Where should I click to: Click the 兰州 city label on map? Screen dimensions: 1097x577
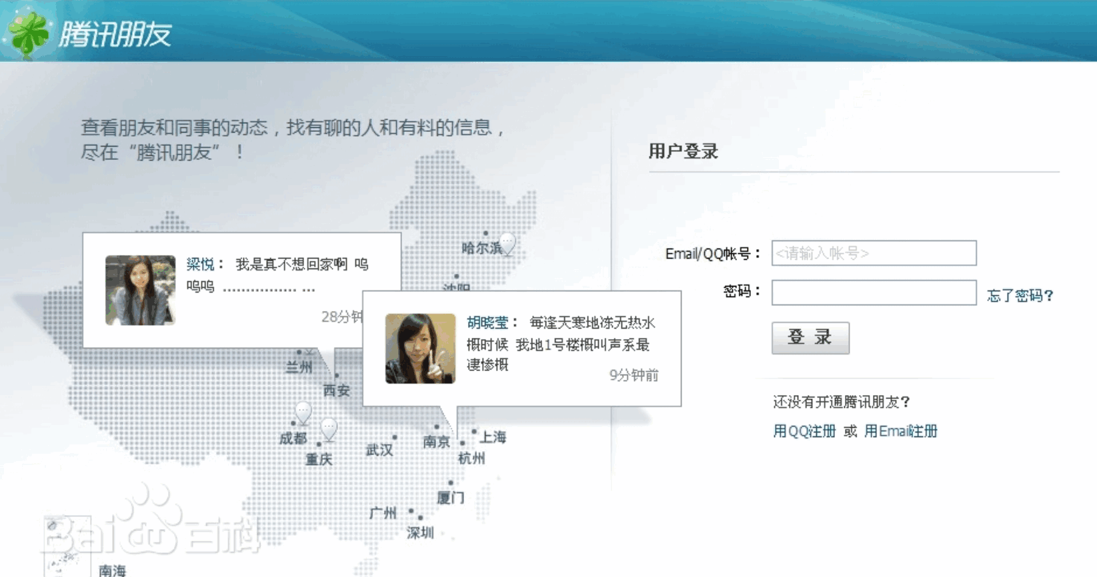click(299, 367)
